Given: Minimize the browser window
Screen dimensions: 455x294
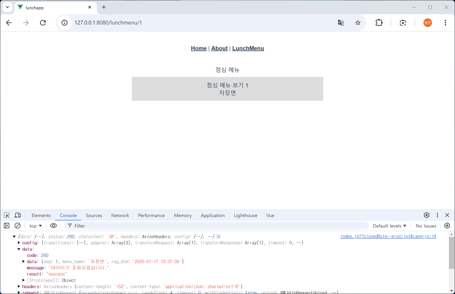Looking at the screenshot, I should (414, 7).
